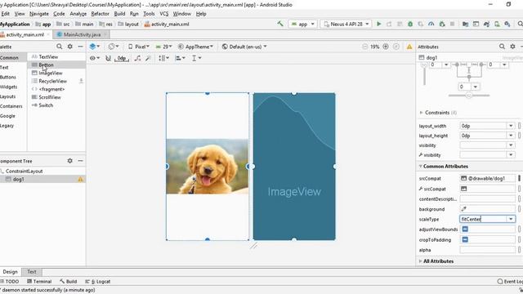Click the Make Project hammer icon

click(280, 24)
